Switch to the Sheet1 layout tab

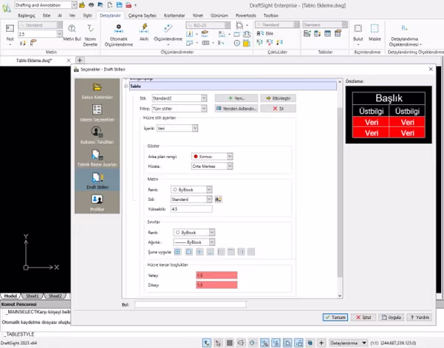point(33,296)
